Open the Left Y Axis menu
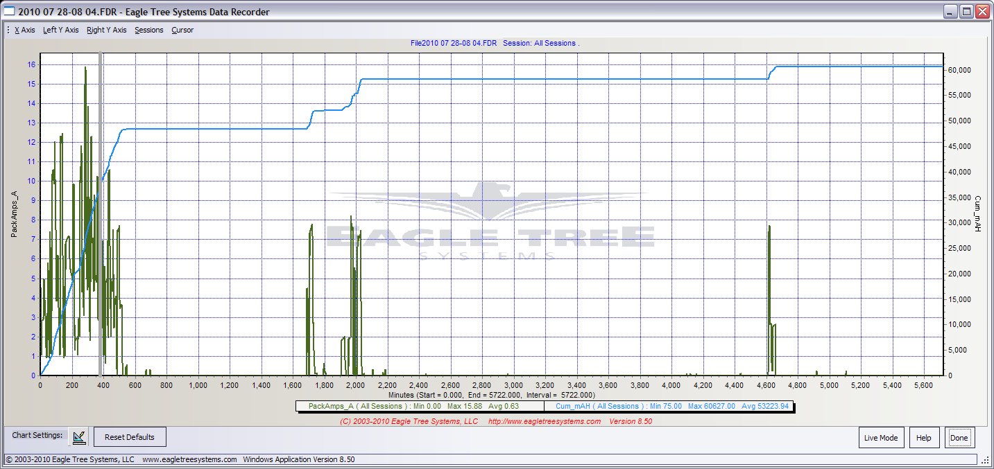Viewport: 994px width, 469px height. pos(60,30)
